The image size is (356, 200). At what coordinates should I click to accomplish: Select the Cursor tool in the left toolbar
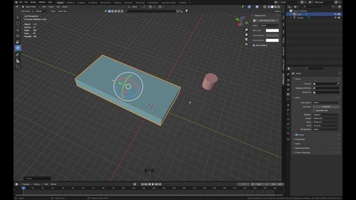point(18,23)
